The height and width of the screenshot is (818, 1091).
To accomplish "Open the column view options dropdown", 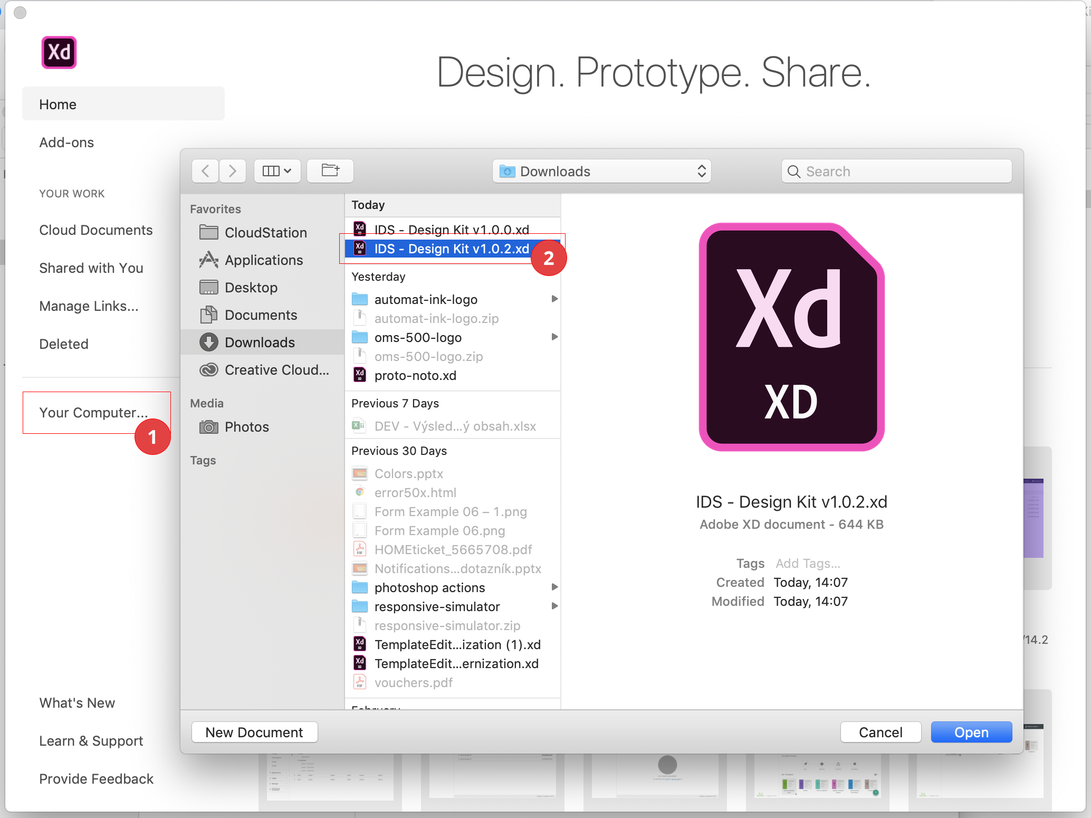I will (277, 171).
